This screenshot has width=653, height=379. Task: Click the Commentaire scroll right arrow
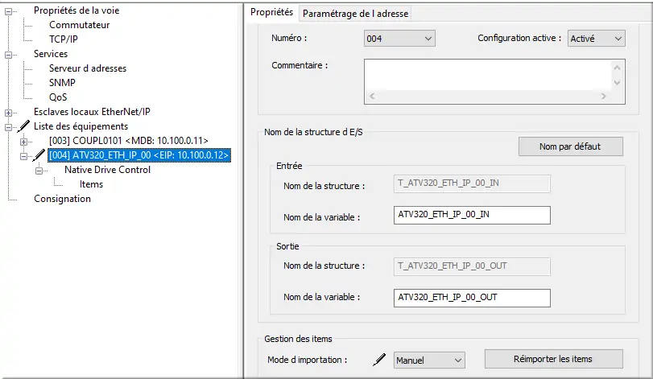[x=603, y=96]
